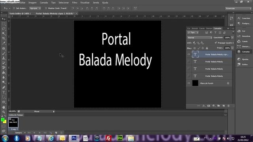Create a new layer
Image resolution: width=253 pixels, height=142 pixels.
tap(223, 106)
